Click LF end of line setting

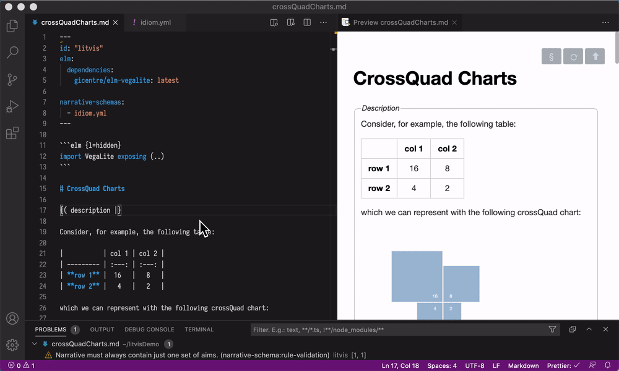tap(496, 365)
